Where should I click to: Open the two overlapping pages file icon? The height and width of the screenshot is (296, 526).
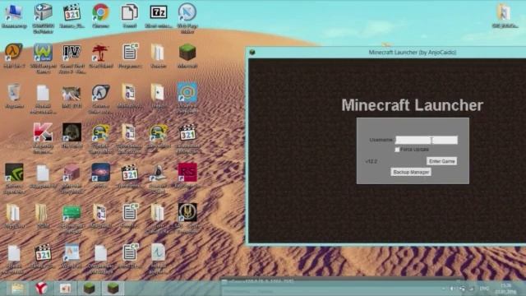130,12
